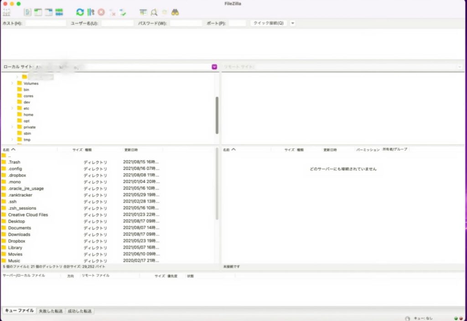Expand the tmp tree folder
Viewport: 467px width, 321px height.
pos(12,139)
